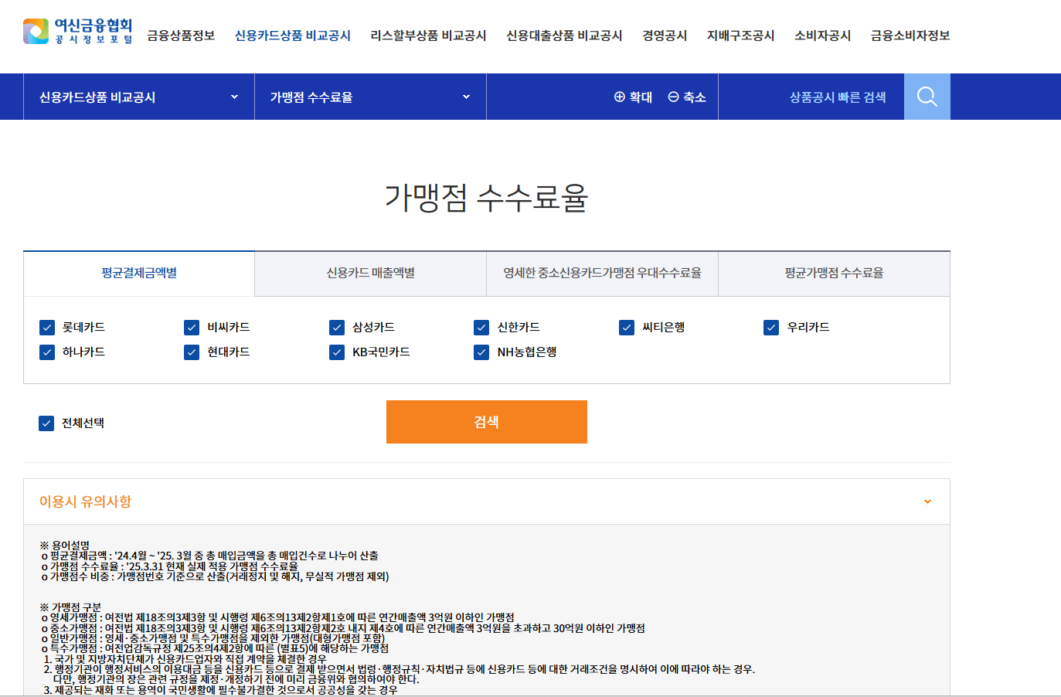
Task: Open 금융소비자정보 menu
Action: (910, 36)
